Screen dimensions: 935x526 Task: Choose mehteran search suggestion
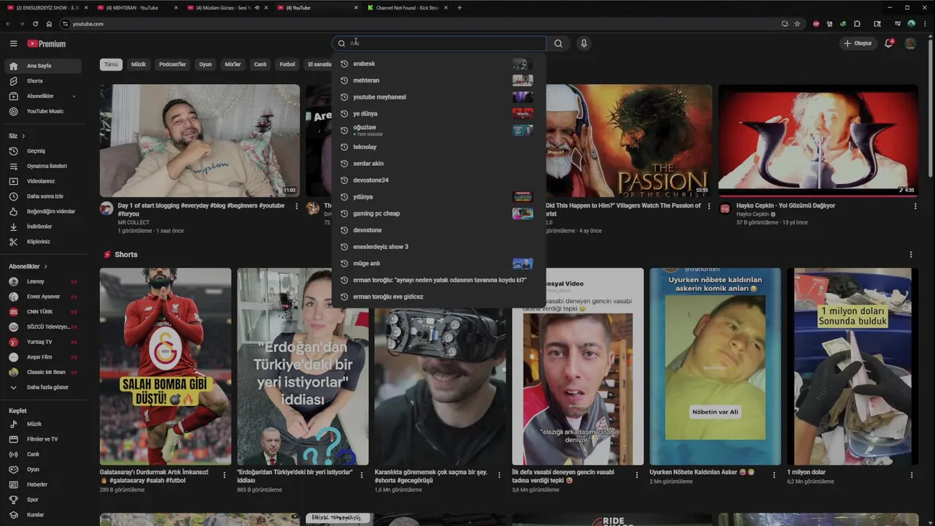438,80
